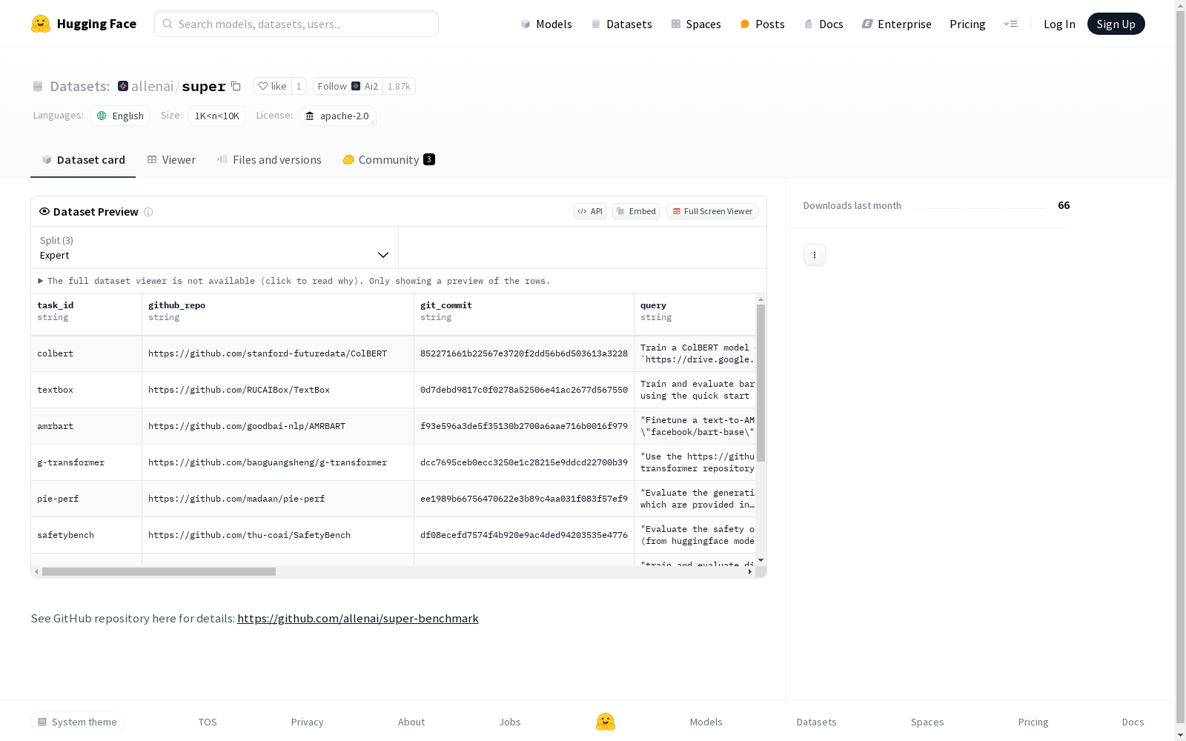
Task: Click the API code button
Action: tap(590, 211)
